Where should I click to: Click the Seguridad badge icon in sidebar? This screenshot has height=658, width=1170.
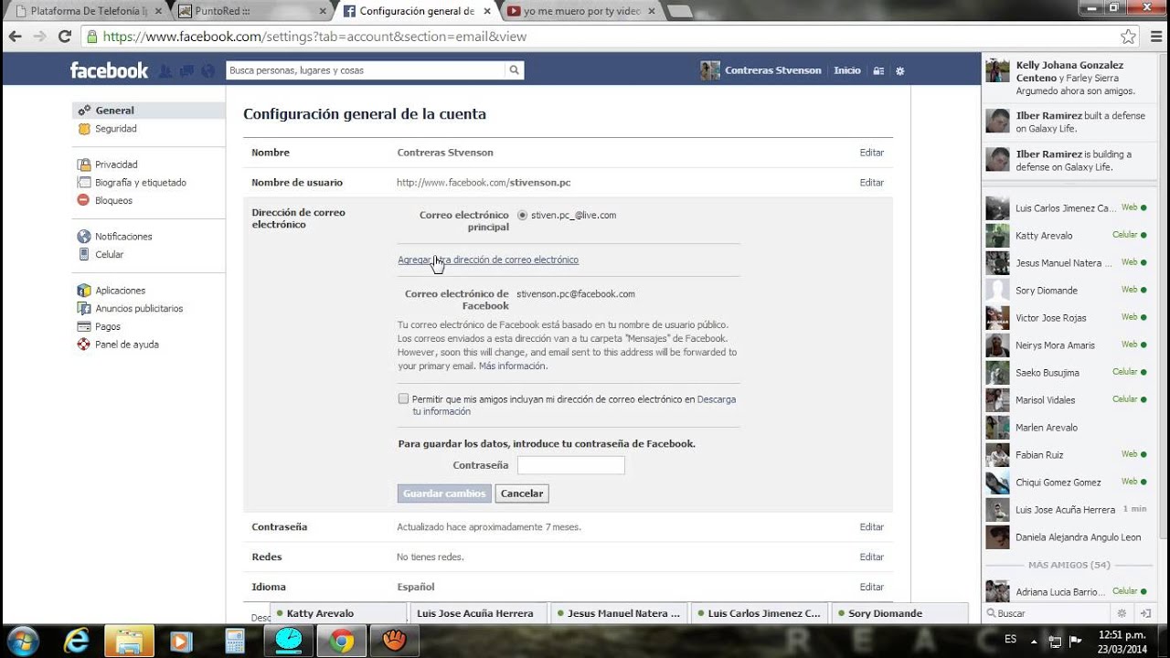84,129
